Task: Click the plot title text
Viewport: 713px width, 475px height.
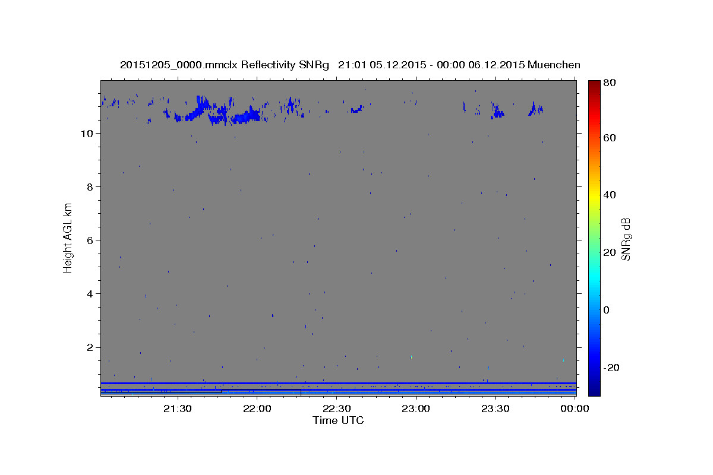Action: click(x=350, y=65)
